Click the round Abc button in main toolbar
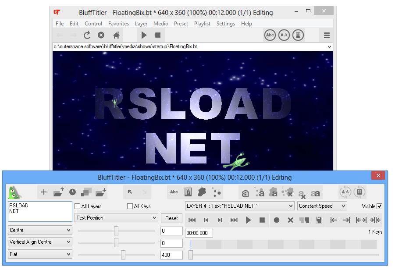 [x=270, y=35]
